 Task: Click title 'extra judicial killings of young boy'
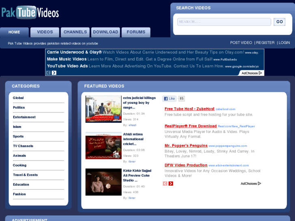pos(140,103)
